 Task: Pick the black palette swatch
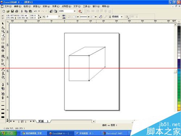[179, 28]
